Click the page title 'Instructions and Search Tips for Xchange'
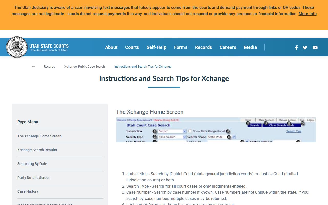The height and width of the screenshot is (205, 328). [x=164, y=78]
